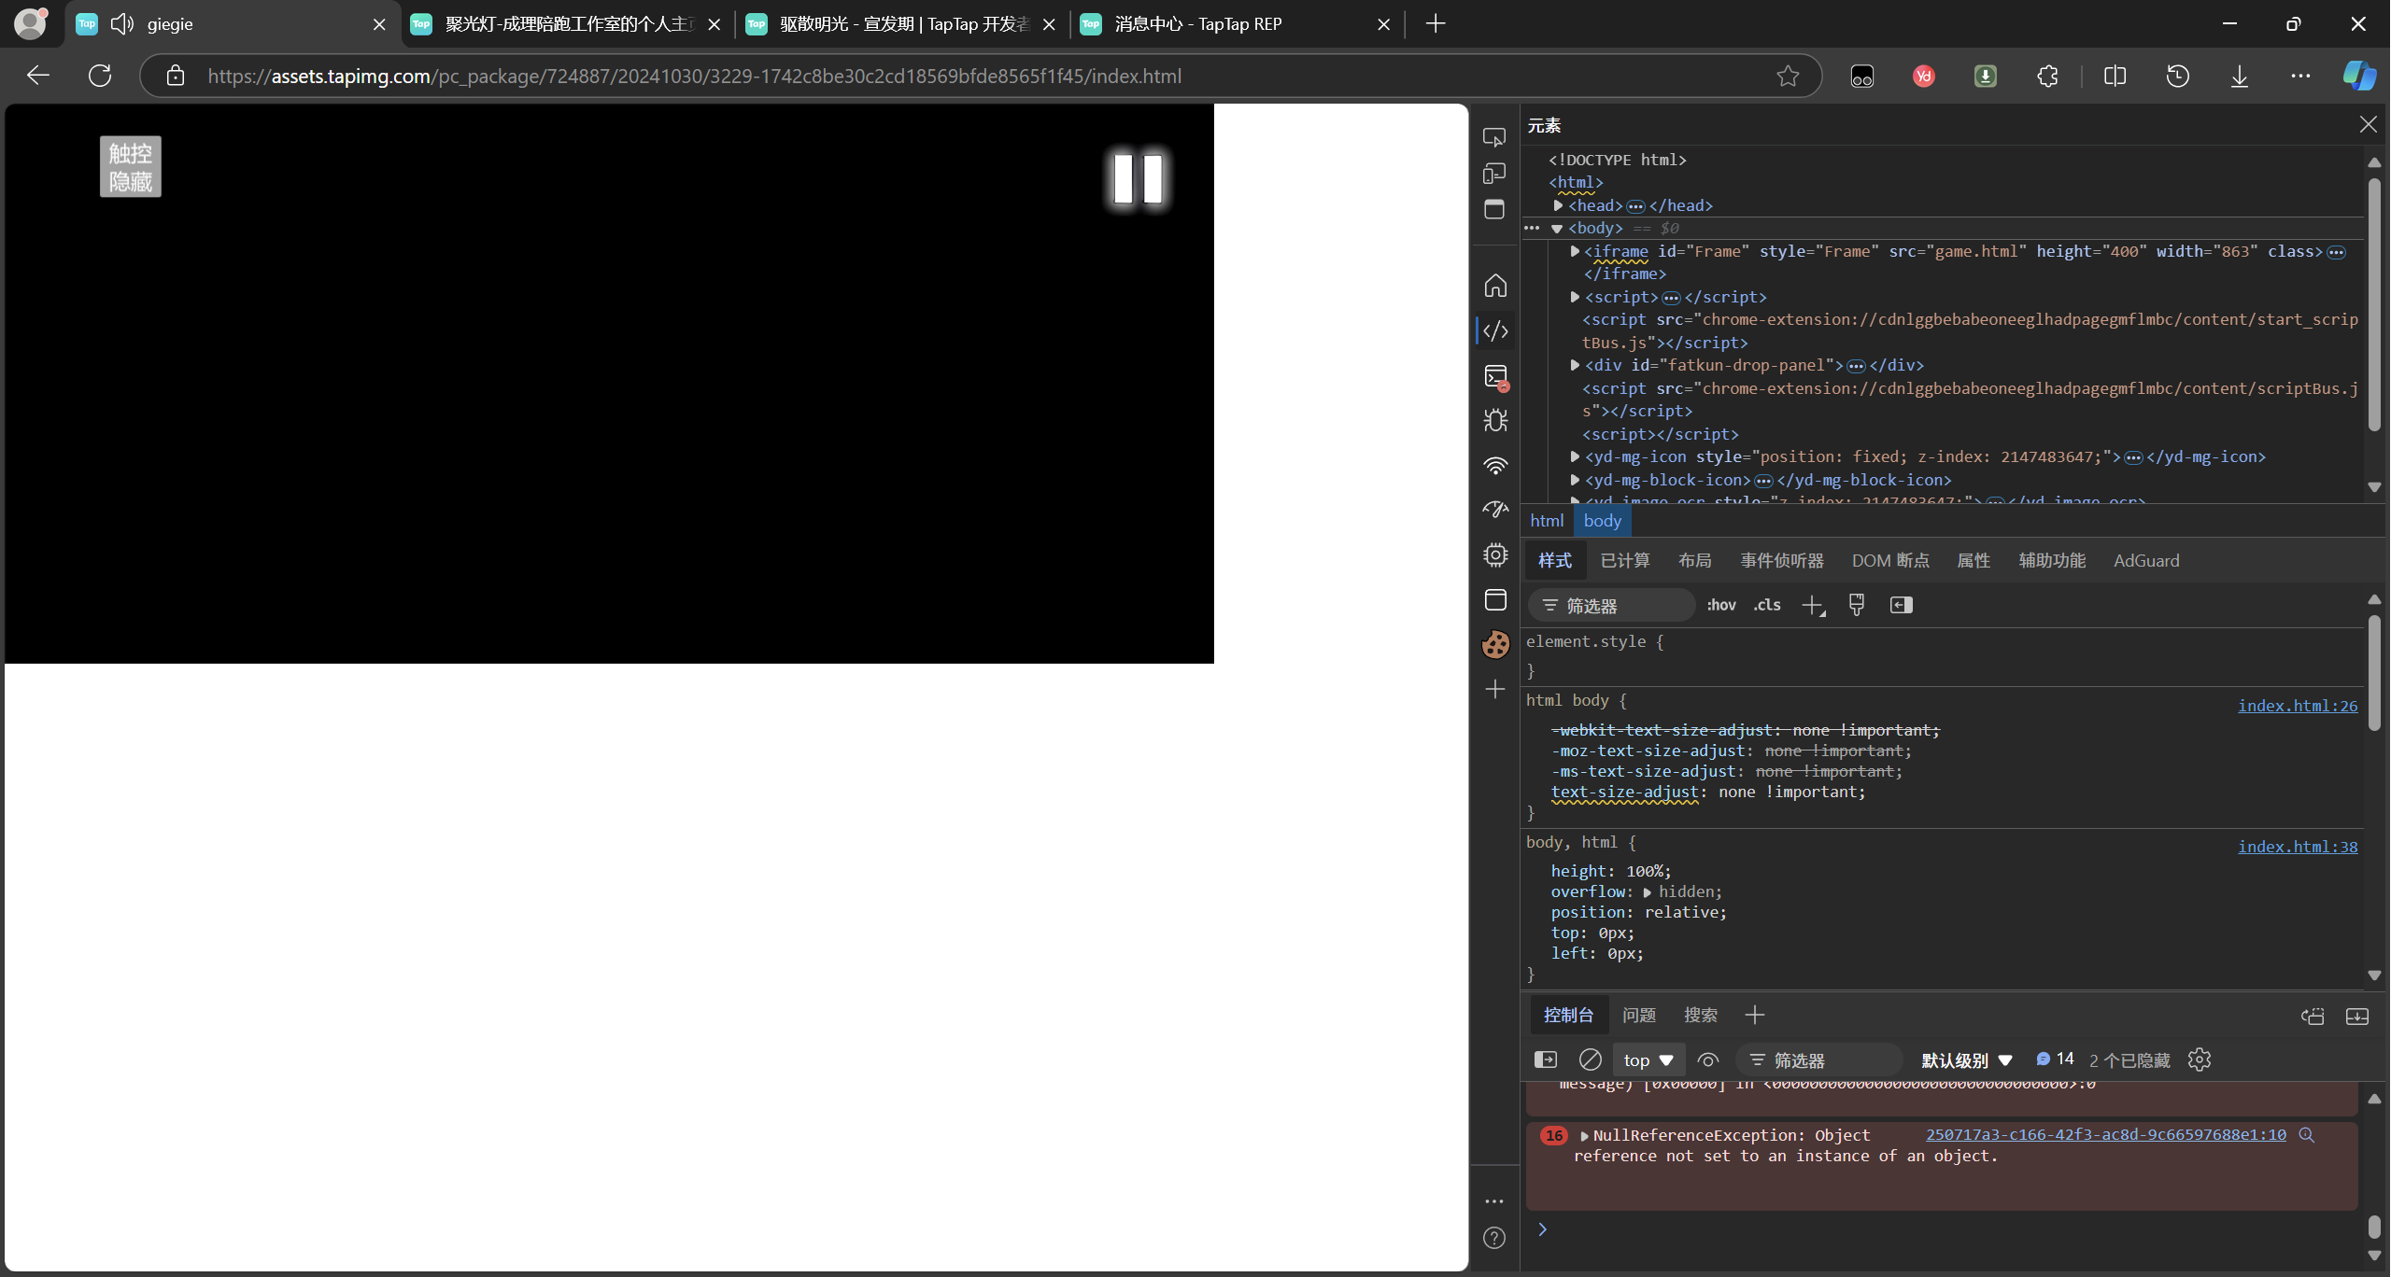Refresh the page
The image size is (2391, 1277).
click(100, 76)
